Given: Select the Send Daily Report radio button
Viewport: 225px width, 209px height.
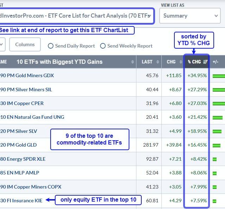Looking at the screenshot, I should point(51,46).
